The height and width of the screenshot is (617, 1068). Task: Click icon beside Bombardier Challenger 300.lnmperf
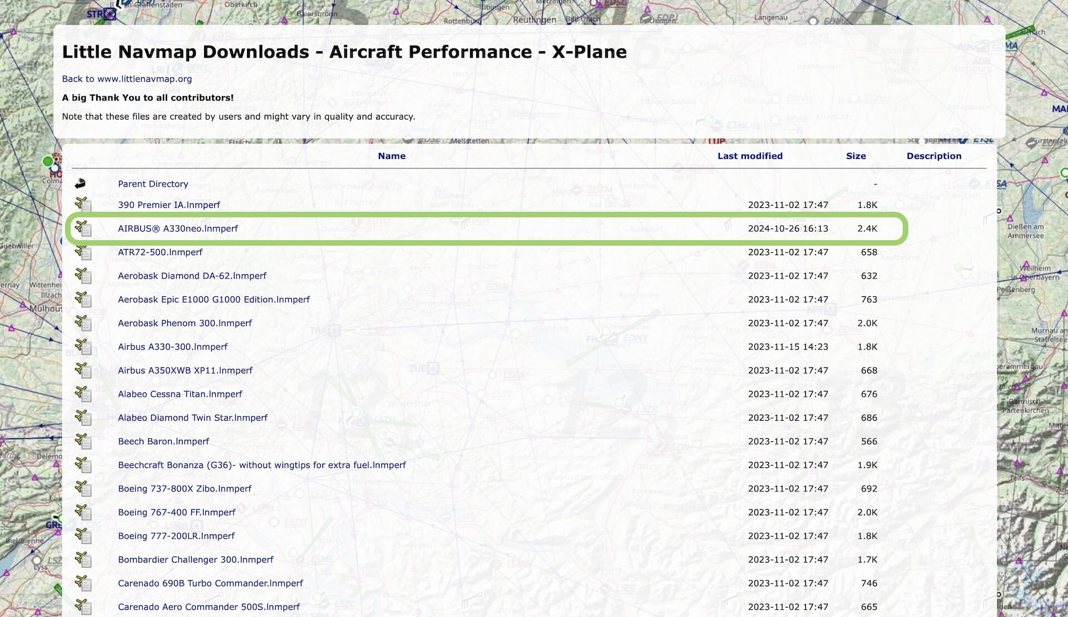pos(83,560)
